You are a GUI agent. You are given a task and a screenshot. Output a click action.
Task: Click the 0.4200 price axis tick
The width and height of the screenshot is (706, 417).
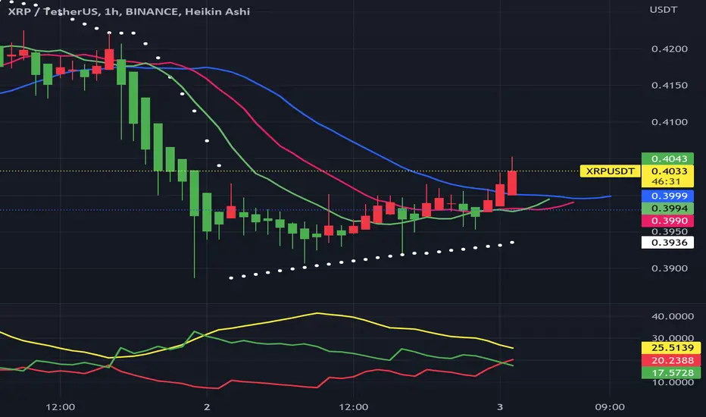pos(669,49)
